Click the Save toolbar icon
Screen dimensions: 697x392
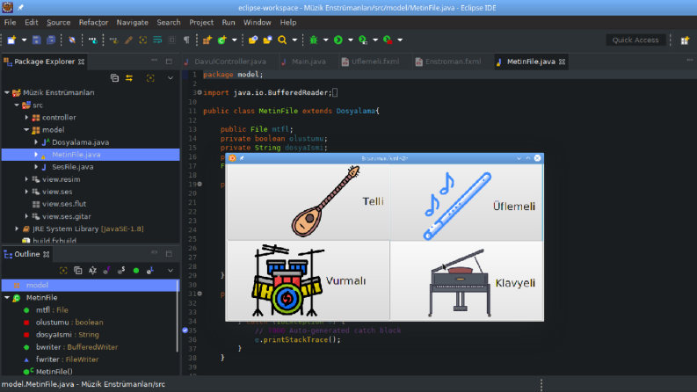tap(36, 40)
